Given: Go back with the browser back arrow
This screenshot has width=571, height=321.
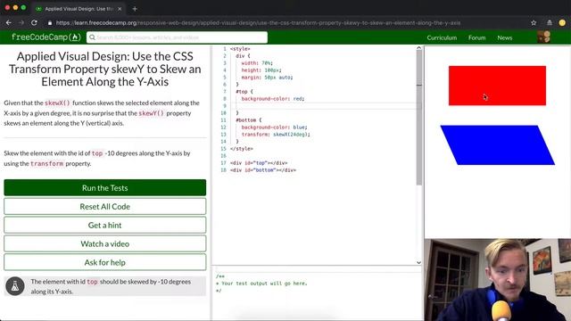Looking at the screenshot, I should tap(8, 23).
